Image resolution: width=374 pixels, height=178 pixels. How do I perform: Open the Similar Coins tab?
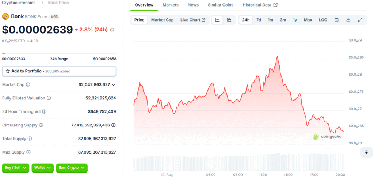tap(221, 5)
